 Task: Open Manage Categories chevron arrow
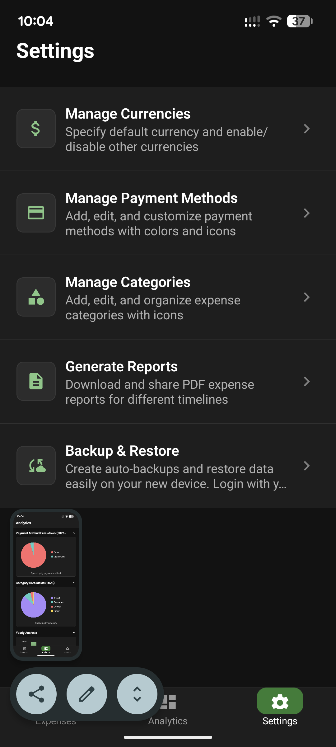pyautogui.click(x=306, y=297)
